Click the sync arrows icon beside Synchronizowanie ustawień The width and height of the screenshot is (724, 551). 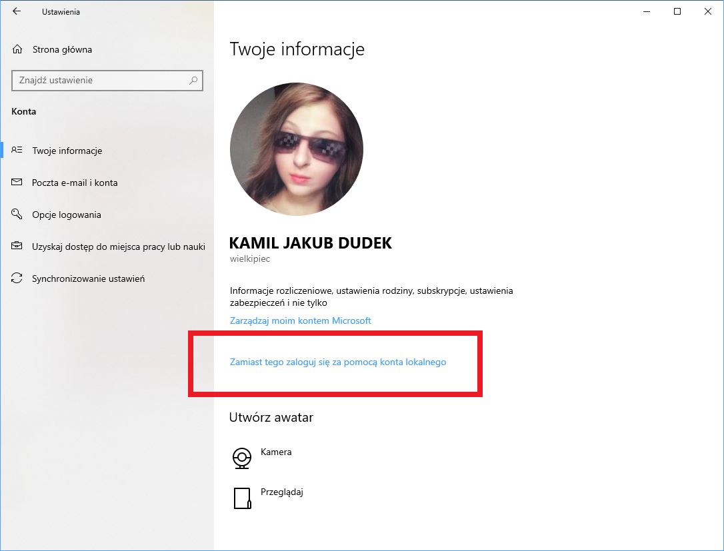pos(17,278)
